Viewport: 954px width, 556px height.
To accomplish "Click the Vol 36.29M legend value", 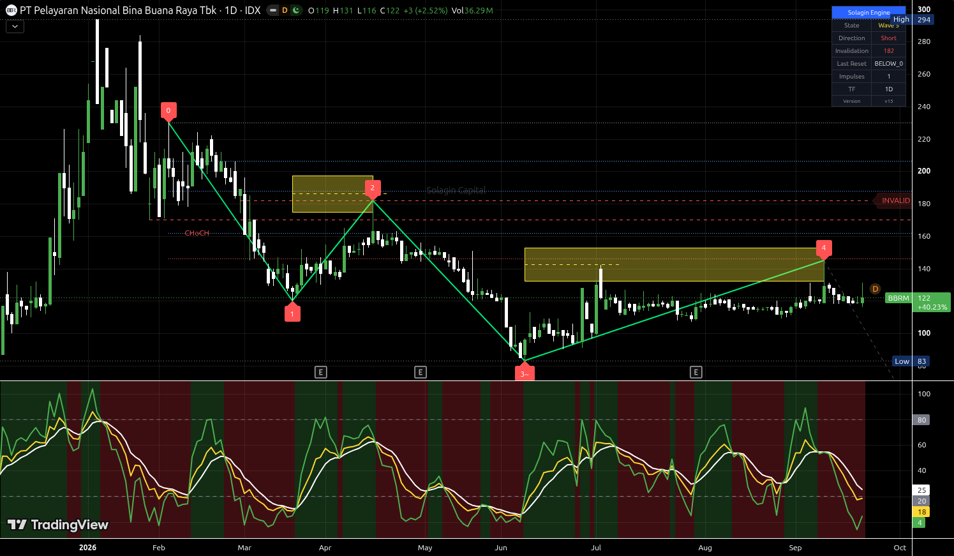I will click(472, 10).
